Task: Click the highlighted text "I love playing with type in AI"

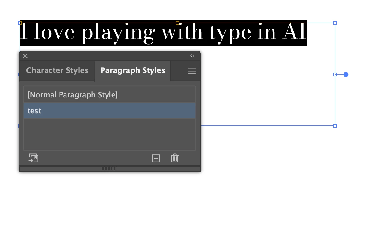Action: point(163,33)
